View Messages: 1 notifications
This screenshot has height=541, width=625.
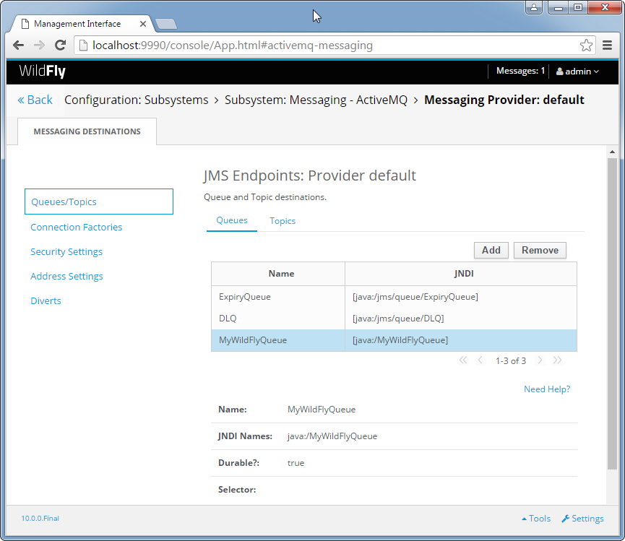click(x=520, y=71)
